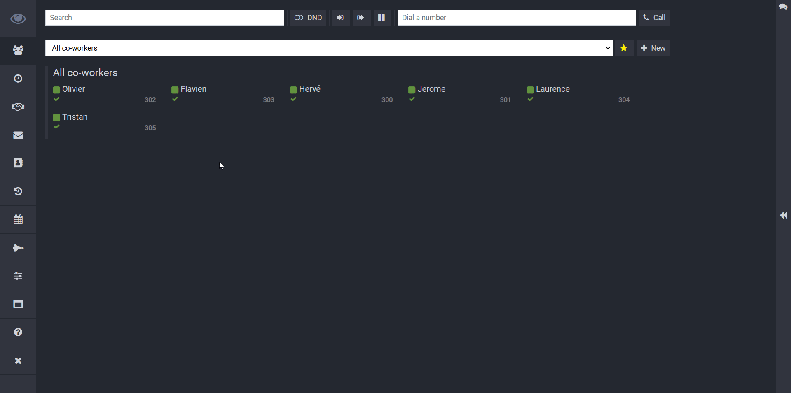The width and height of the screenshot is (791, 393).
Task: Click extension 300
Action: [387, 100]
